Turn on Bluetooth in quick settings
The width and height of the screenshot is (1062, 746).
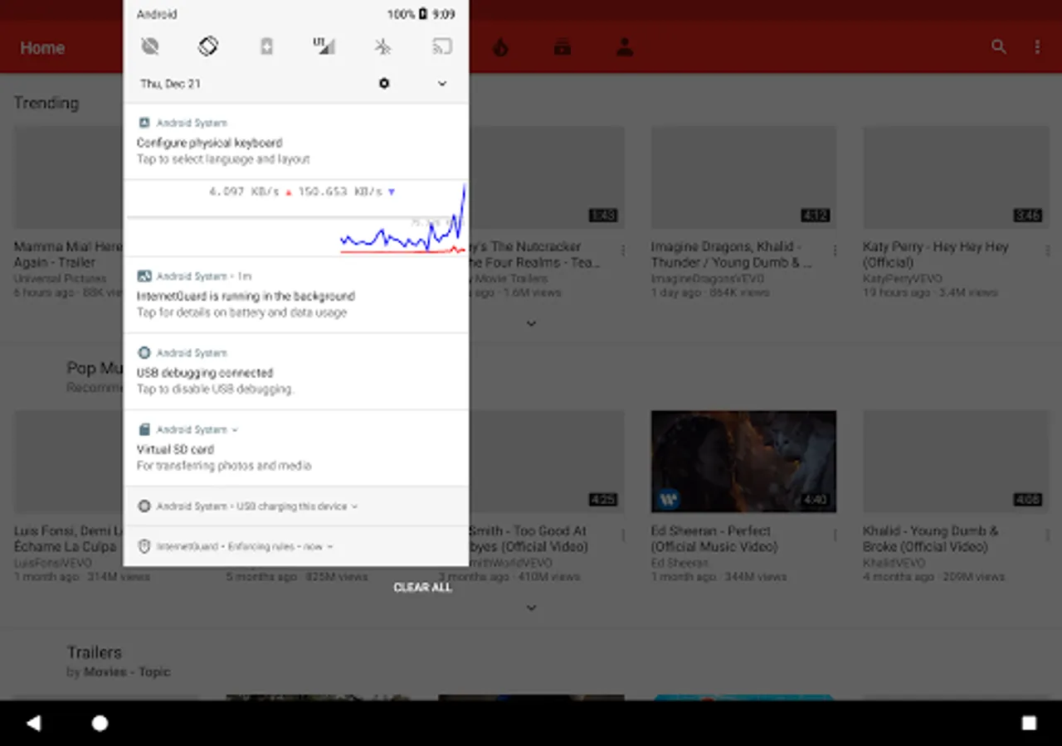(382, 46)
